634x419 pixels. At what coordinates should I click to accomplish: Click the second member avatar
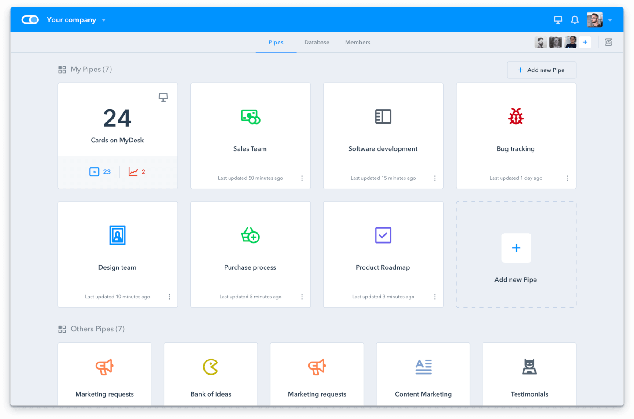point(556,42)
